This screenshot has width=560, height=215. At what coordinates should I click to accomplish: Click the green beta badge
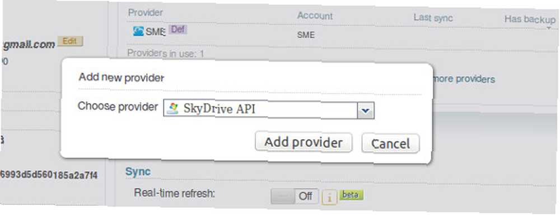351,195
